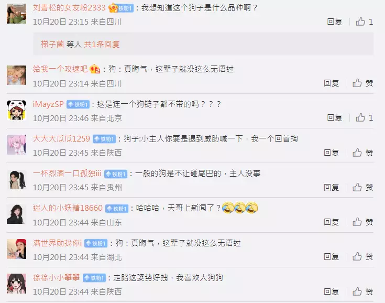
Task: View iMayzSP's panda avatar
Action: pyautogui.click(x=16, y=110)
